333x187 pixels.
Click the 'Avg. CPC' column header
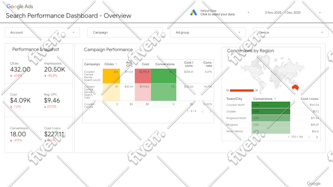tap(129, 64)
